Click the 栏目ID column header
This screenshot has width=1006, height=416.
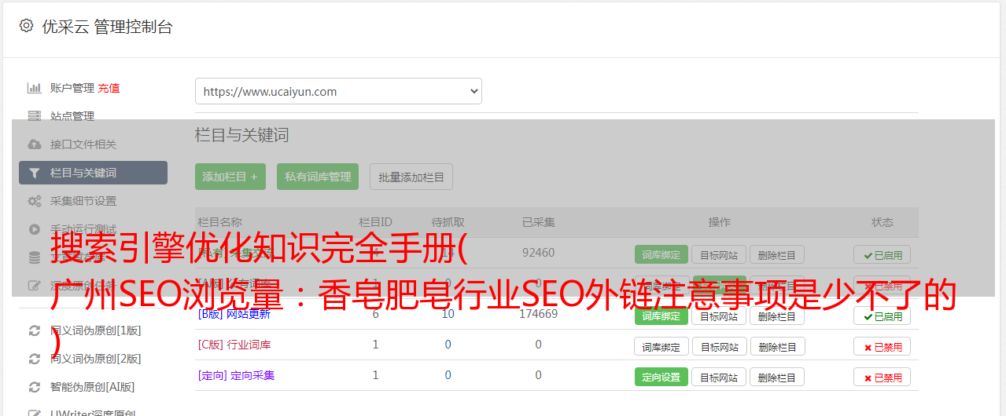(375, 222)
